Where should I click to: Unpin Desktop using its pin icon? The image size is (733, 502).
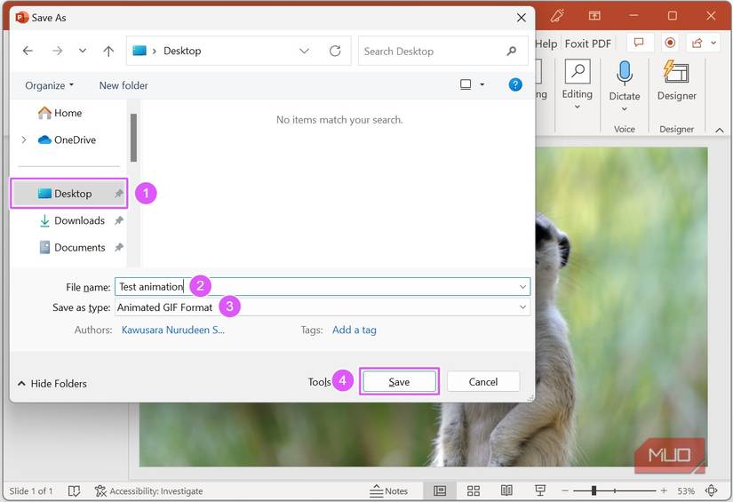tap(119, 194)
